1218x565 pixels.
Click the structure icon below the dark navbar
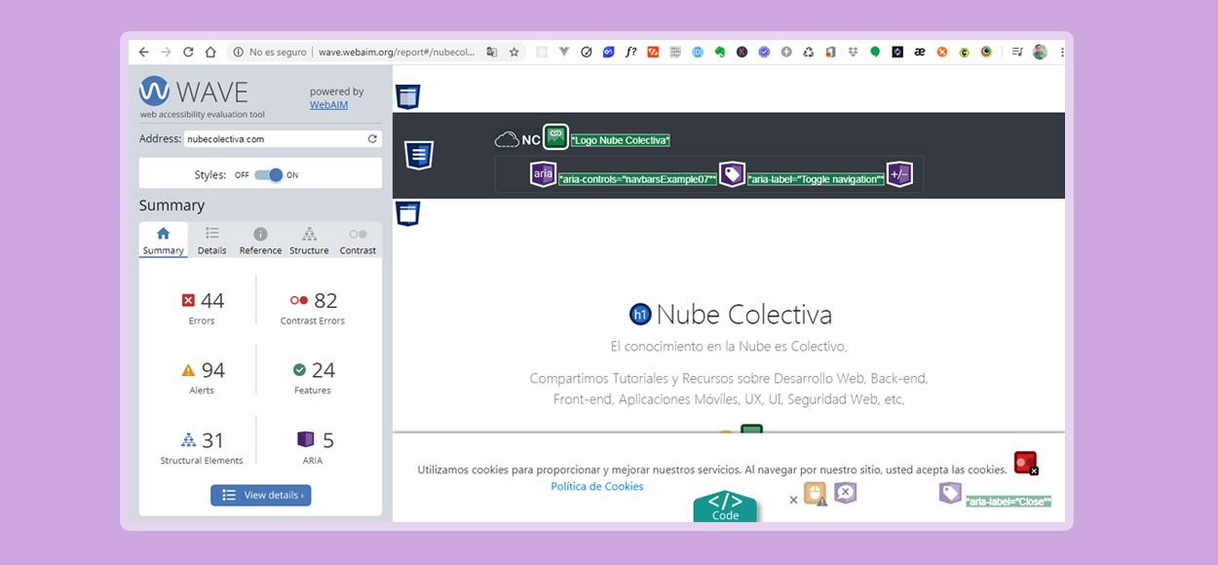408,213
